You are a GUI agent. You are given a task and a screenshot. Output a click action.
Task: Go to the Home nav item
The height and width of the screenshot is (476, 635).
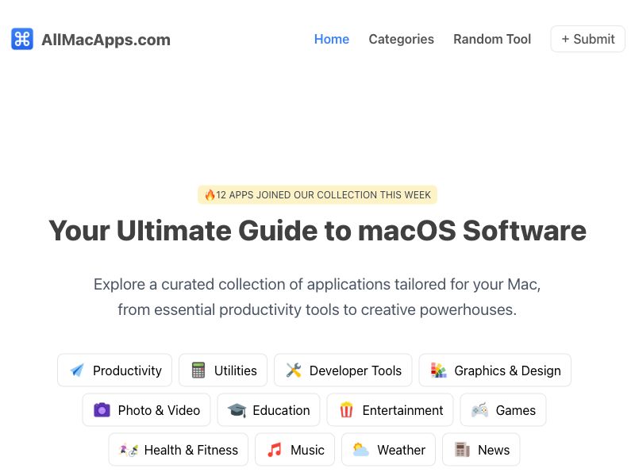point(331,39)
